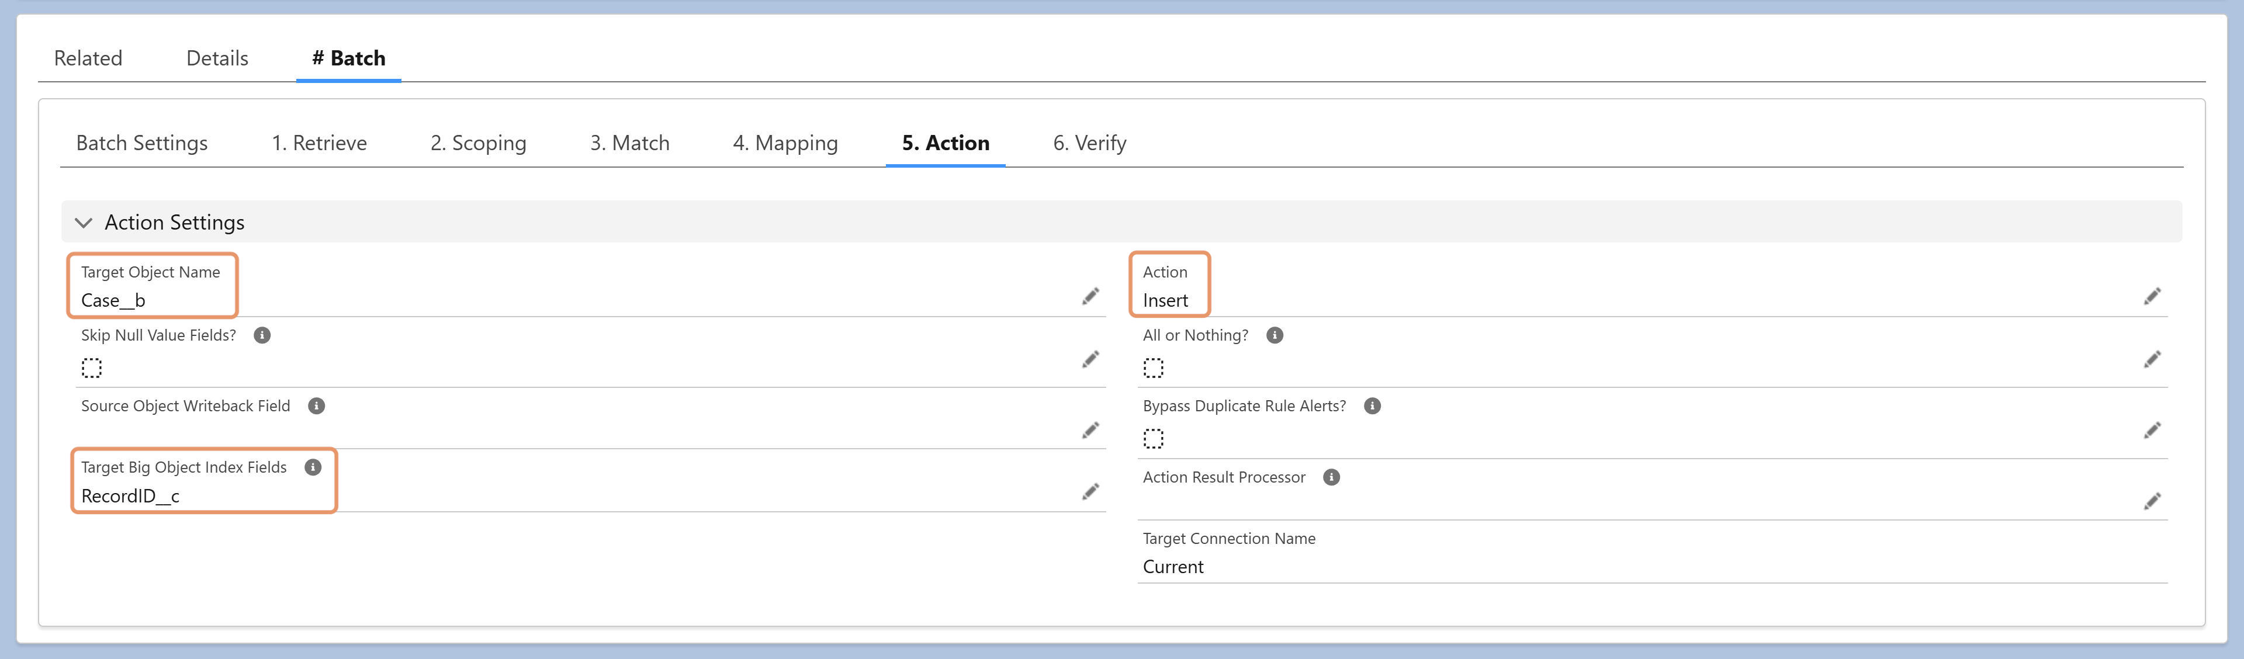
Task: Click the Target Connection Name label
Action: click(x=1228, y=539)
